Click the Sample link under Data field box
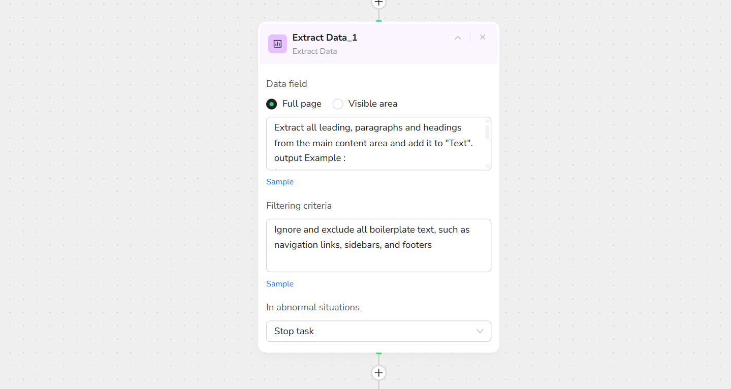Viewport: 731px width, 389px height. 280,182
